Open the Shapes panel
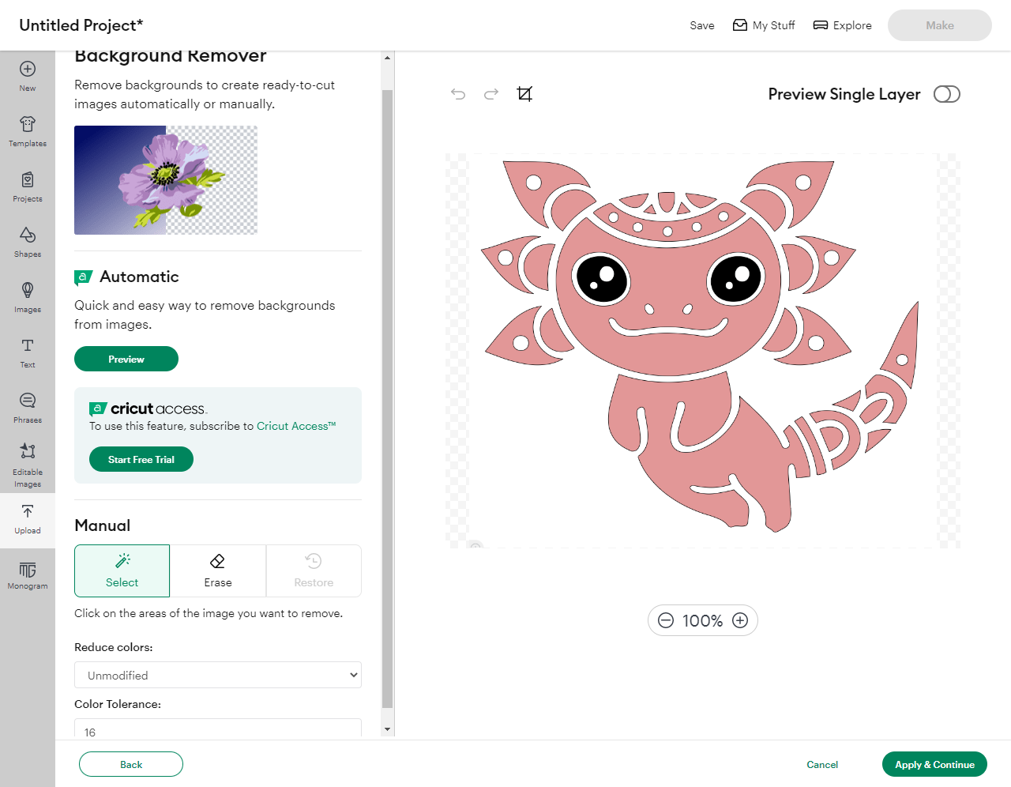1011x787 pixels. coord(28,242)
